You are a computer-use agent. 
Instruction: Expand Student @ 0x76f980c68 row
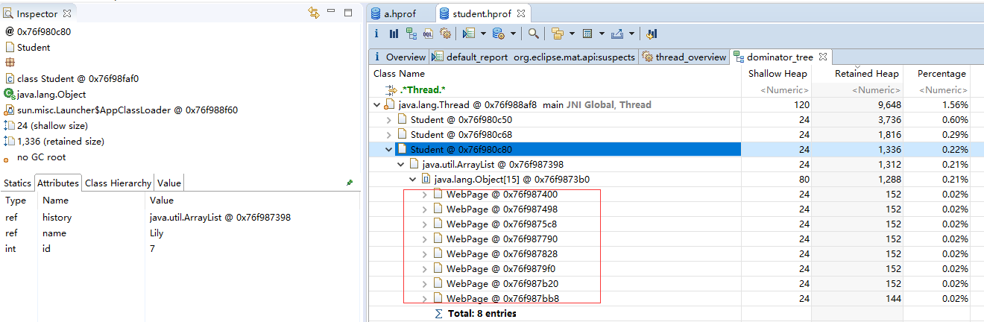388,135
